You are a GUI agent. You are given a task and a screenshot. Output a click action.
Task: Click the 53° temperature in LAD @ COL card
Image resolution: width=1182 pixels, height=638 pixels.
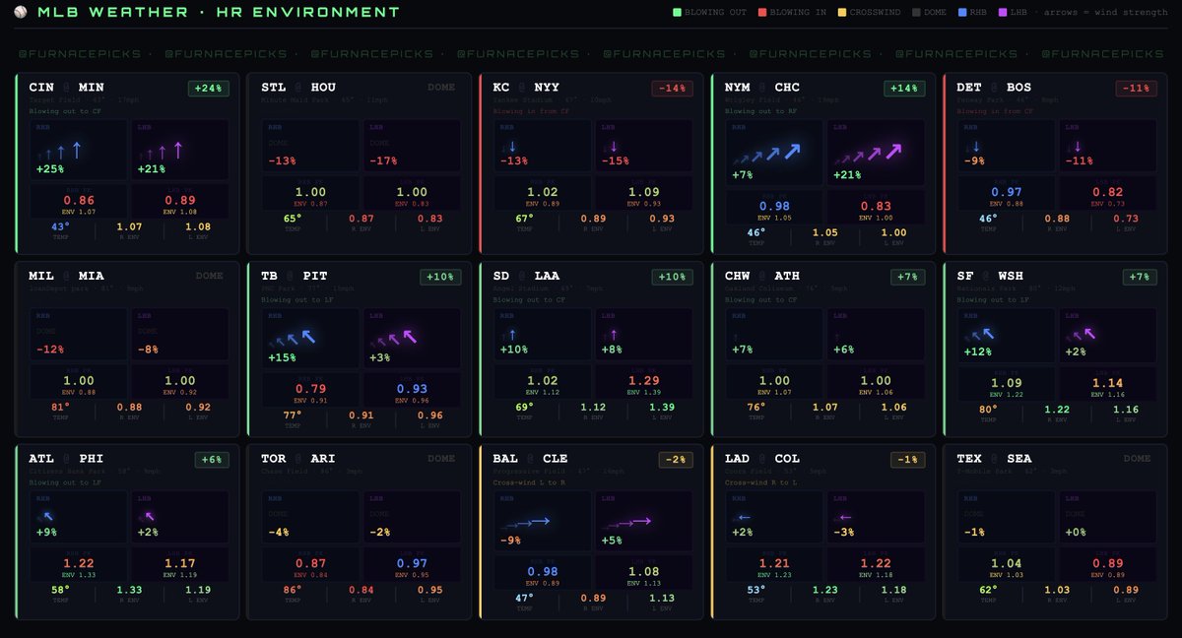(x=756, y=590)
